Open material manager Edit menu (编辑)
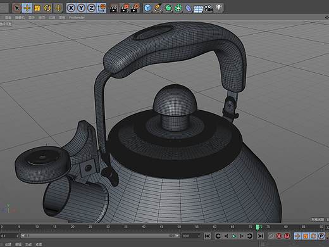The width and height of the screenshot is (329, 247). (18, 244)
